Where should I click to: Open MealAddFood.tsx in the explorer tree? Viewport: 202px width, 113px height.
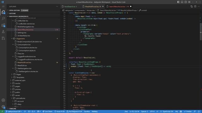[24, 62]
